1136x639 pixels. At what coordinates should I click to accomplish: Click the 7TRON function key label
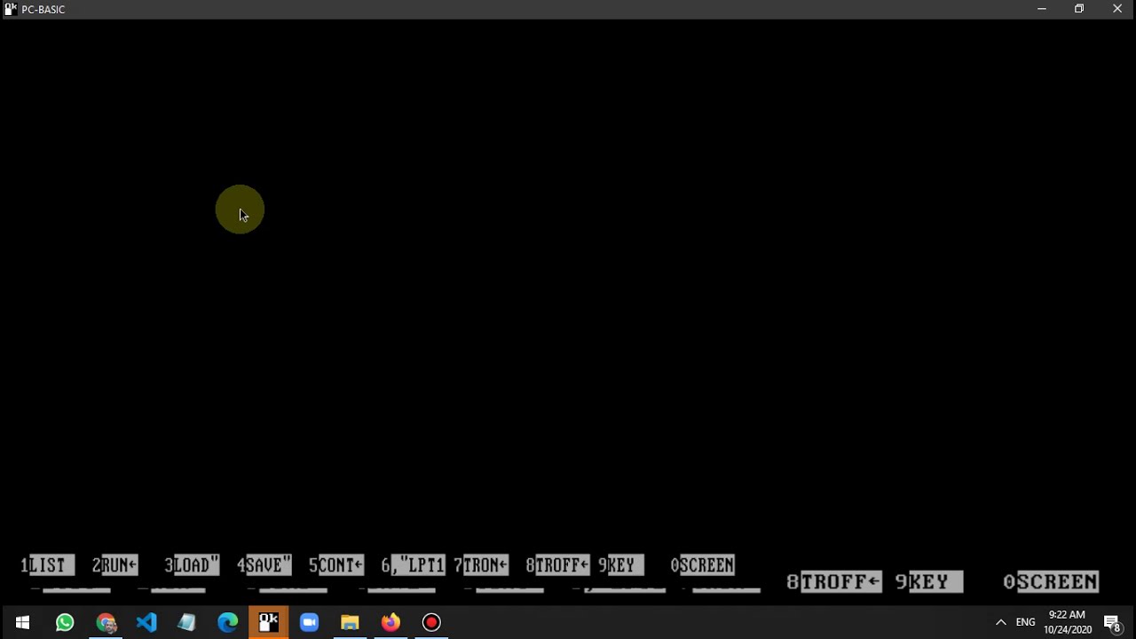(x=481, y=565)
